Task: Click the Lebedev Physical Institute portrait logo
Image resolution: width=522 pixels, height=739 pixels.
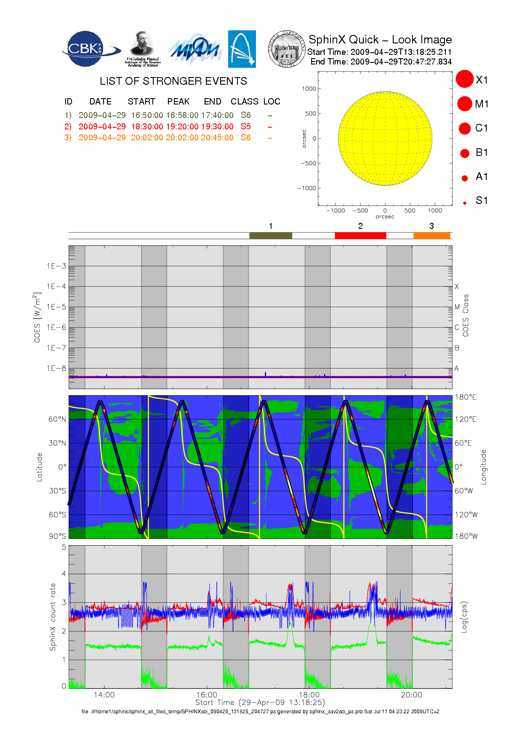Action: [142, 48]
